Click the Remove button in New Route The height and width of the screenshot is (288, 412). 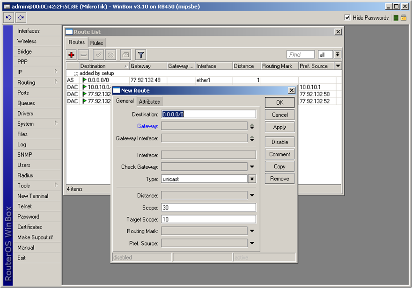280,179
